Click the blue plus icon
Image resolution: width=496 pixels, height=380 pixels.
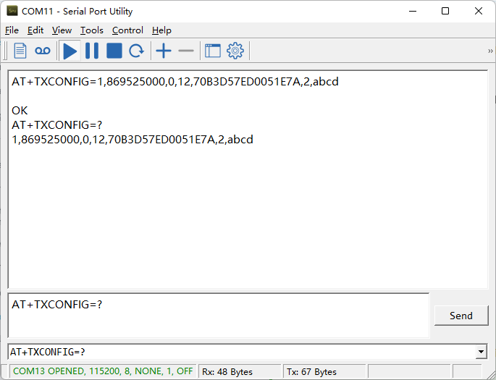[164, 51]
